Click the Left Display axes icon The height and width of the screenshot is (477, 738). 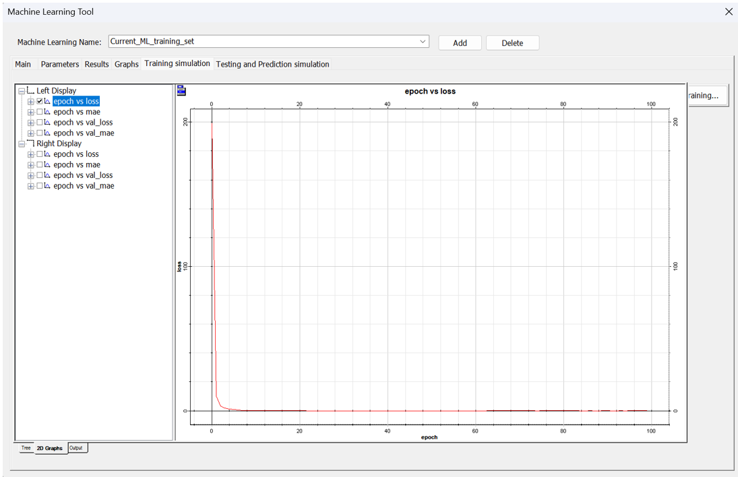(30, 90)
